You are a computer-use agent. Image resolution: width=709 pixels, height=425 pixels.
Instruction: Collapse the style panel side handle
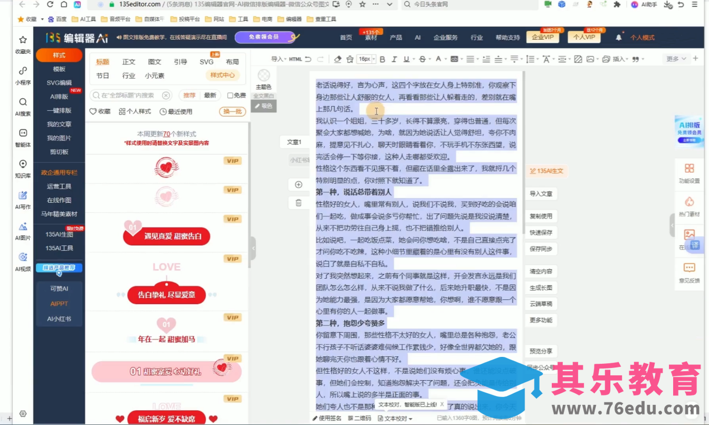(x=253, y=248)
